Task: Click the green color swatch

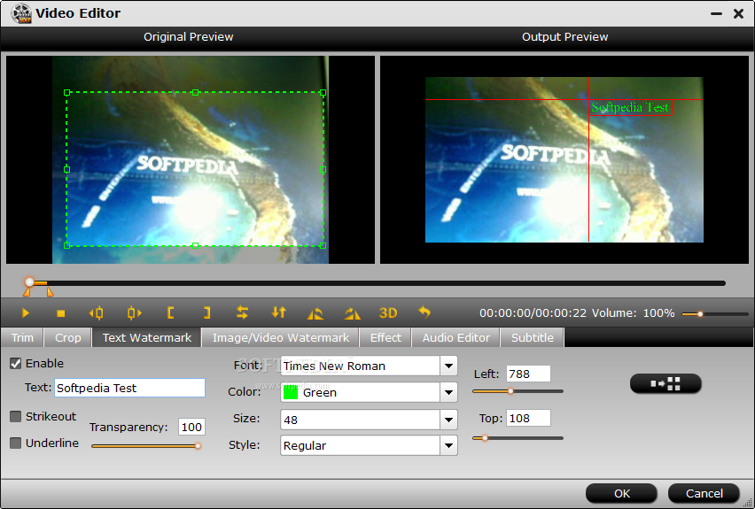Action: [x=291, y=392]
